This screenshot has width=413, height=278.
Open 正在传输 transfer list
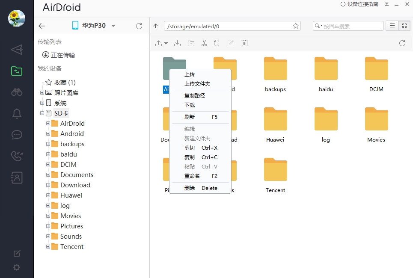[x=59, y=55]
